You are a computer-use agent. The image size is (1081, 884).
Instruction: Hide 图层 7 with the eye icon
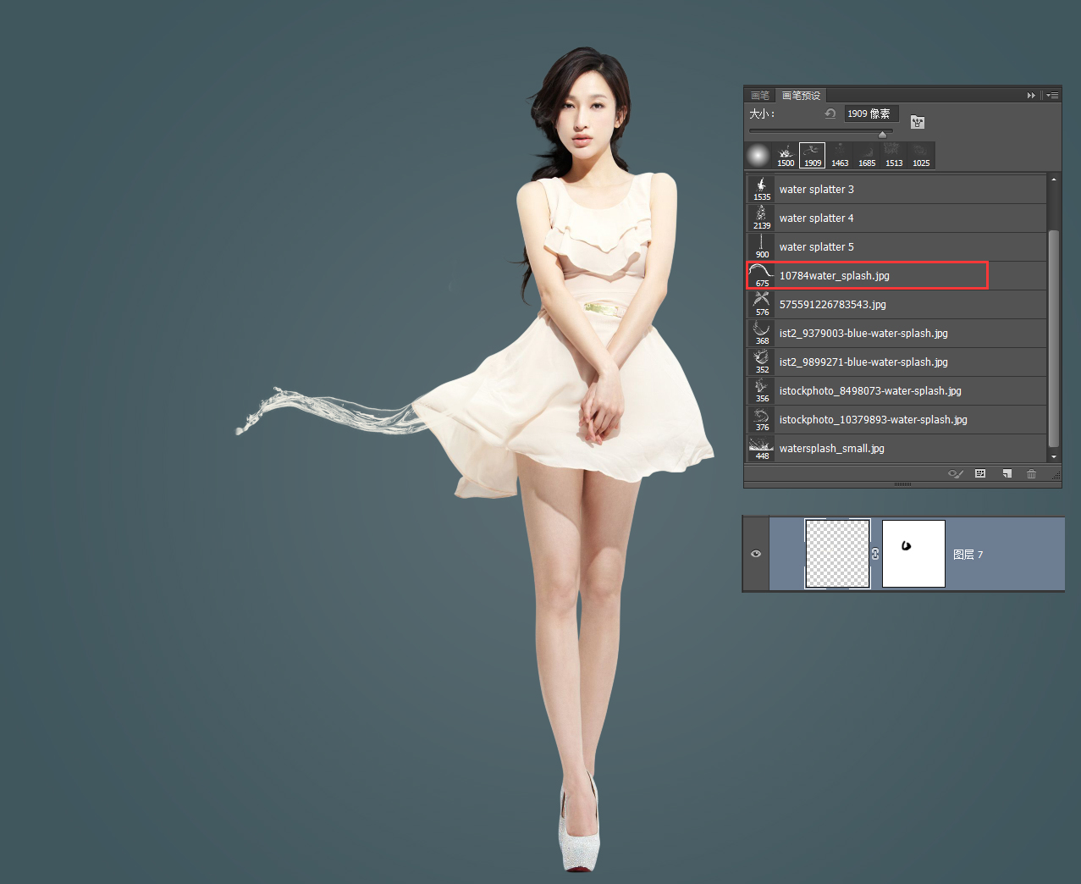click(x=756, y=554)
